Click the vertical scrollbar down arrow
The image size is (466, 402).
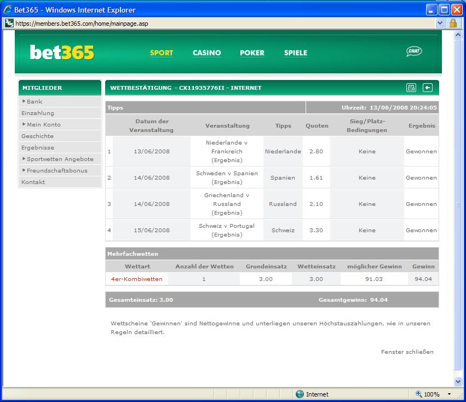pos(458,381)
